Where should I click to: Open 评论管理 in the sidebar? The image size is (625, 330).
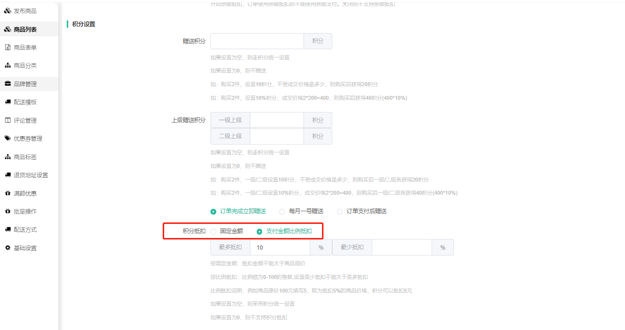pyautogui.click(x=25, y=120)
